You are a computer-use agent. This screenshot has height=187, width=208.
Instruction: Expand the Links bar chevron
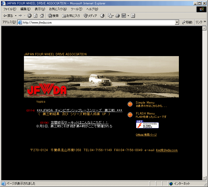point(205,22)
